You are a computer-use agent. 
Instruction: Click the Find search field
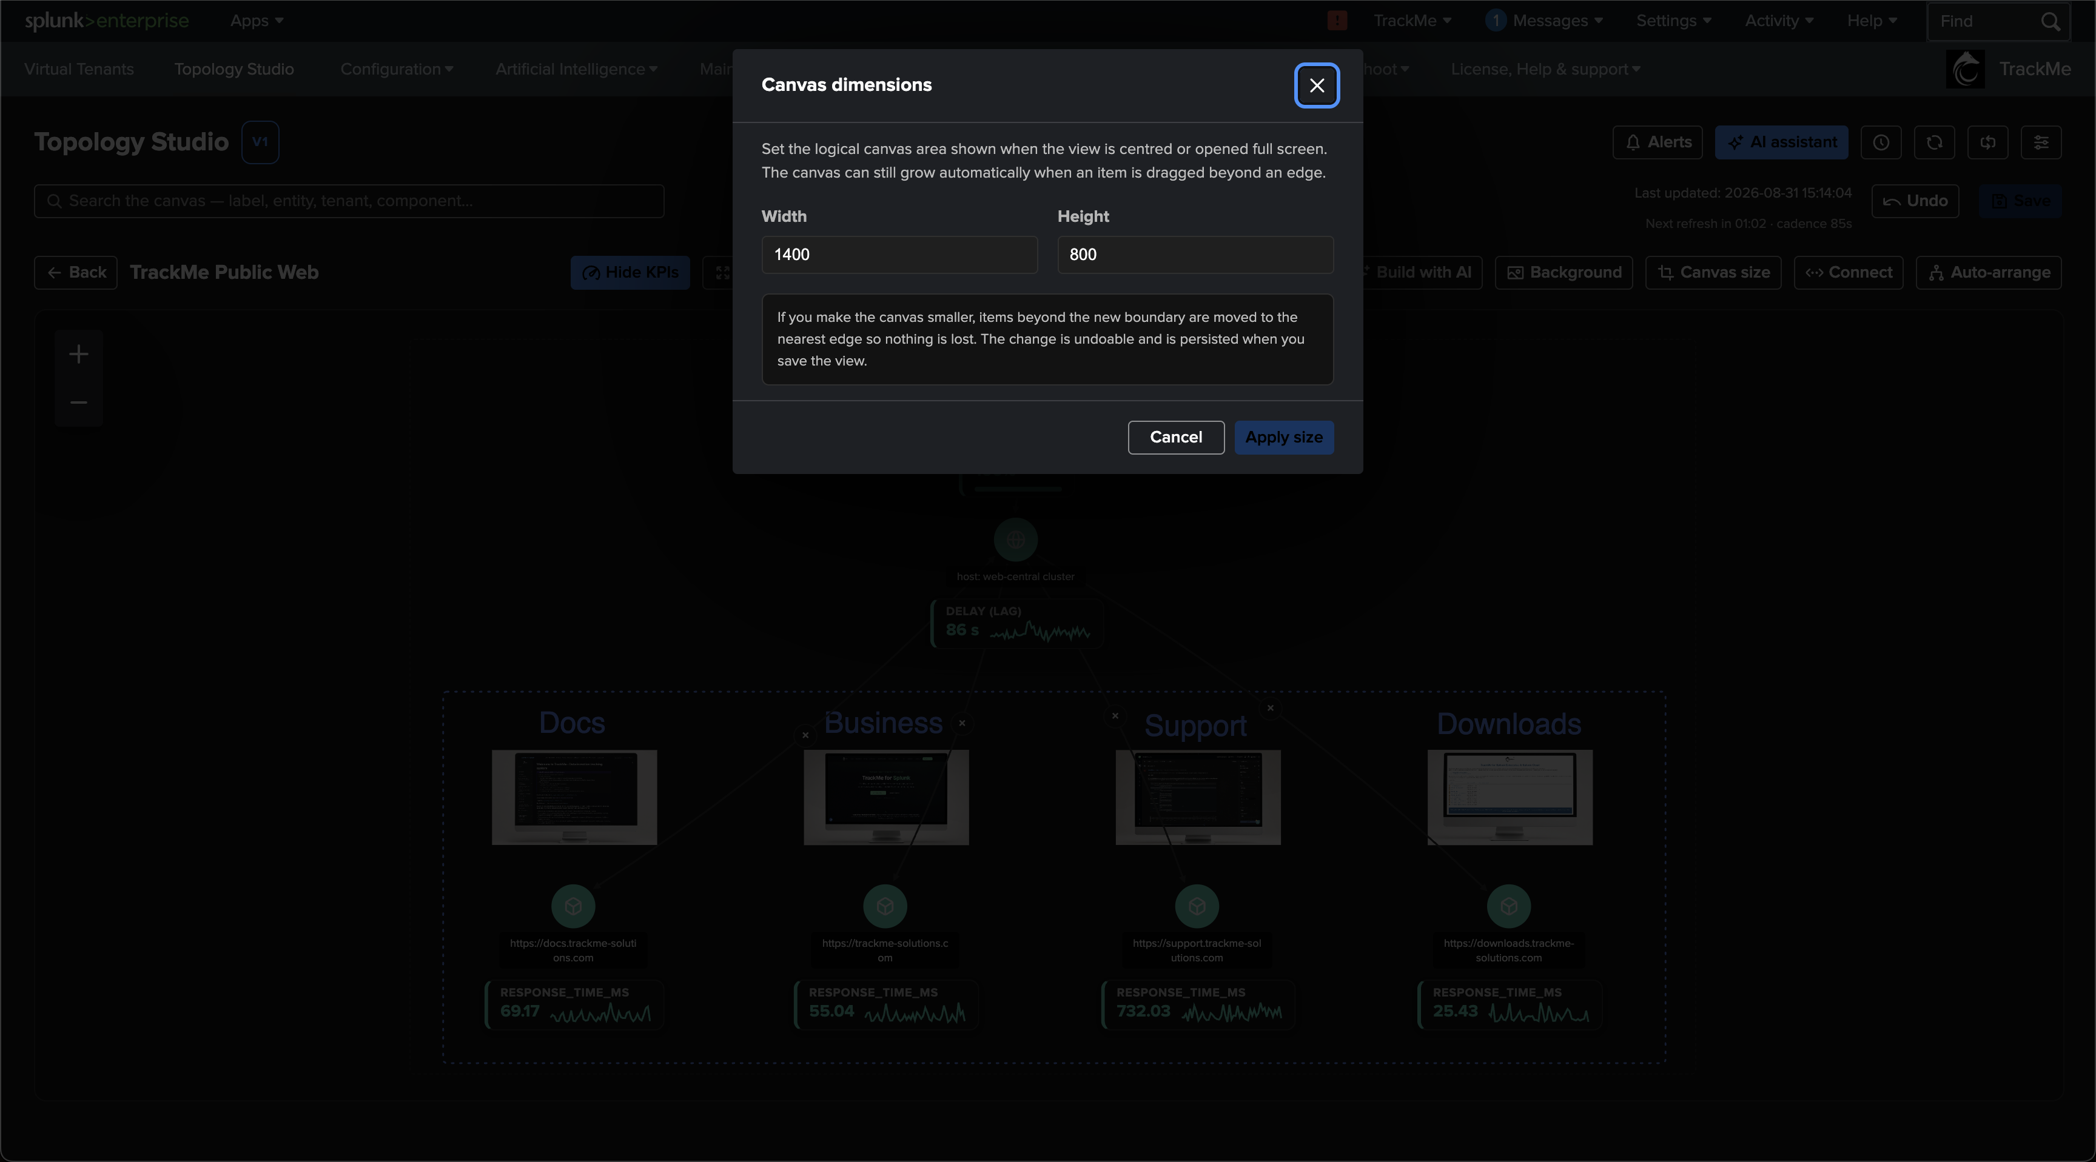click(x=1998, y=21)
